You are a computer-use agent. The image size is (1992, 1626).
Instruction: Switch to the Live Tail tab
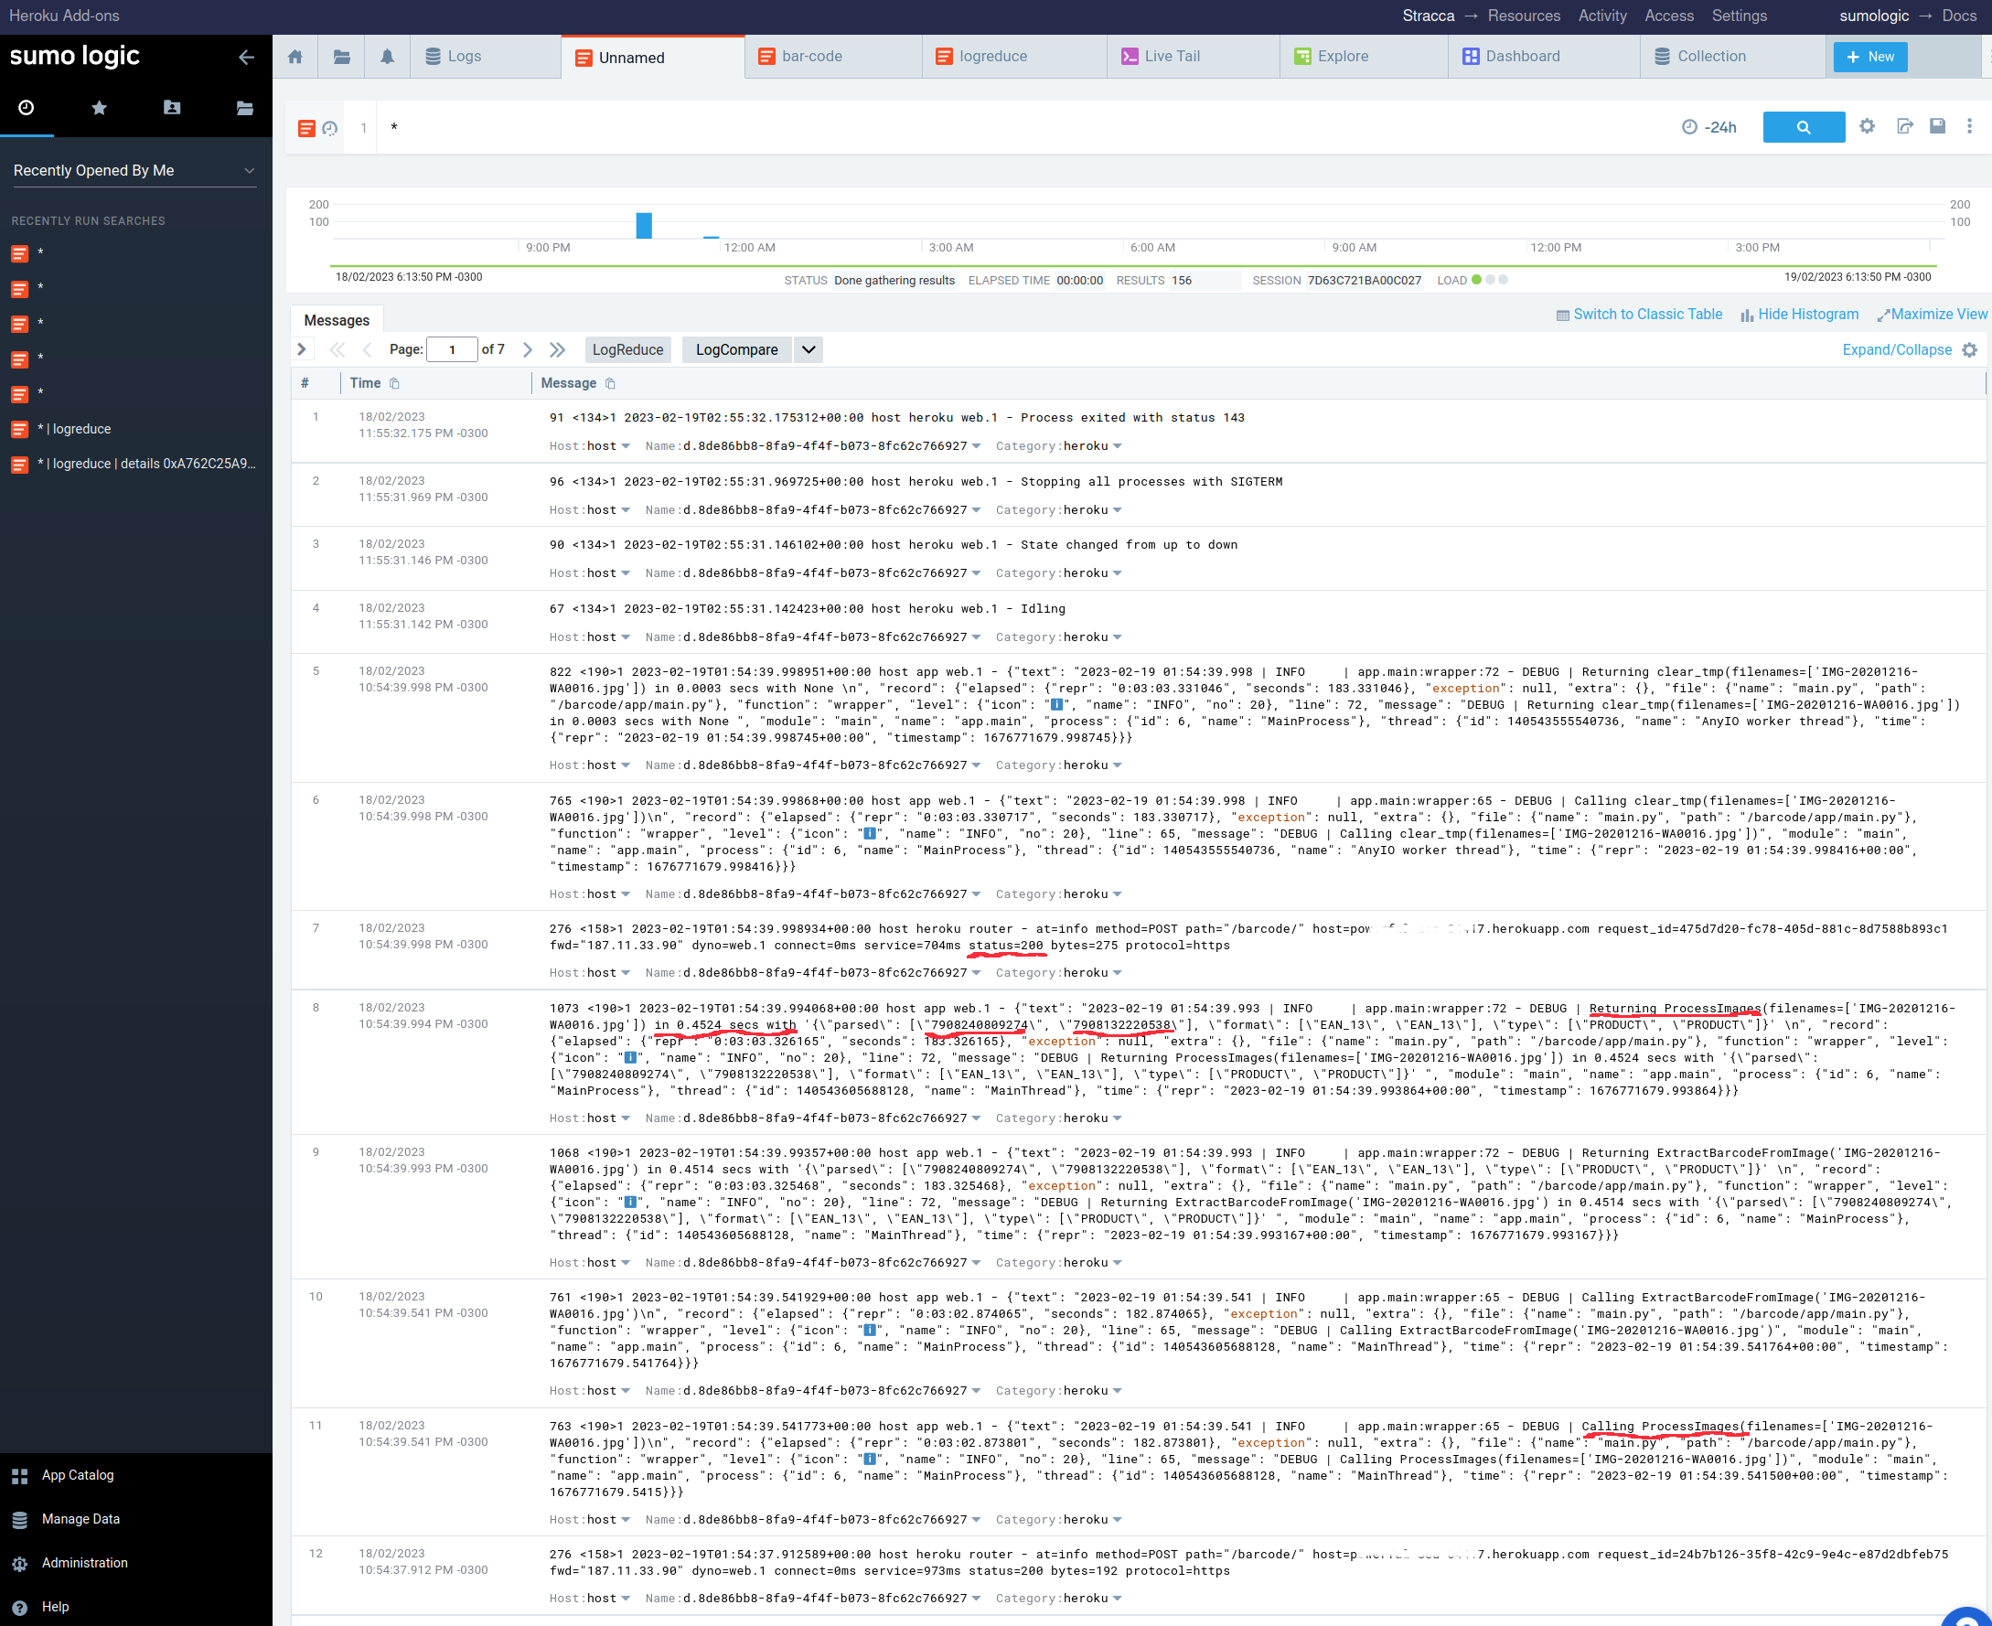tap(1171, 57)
